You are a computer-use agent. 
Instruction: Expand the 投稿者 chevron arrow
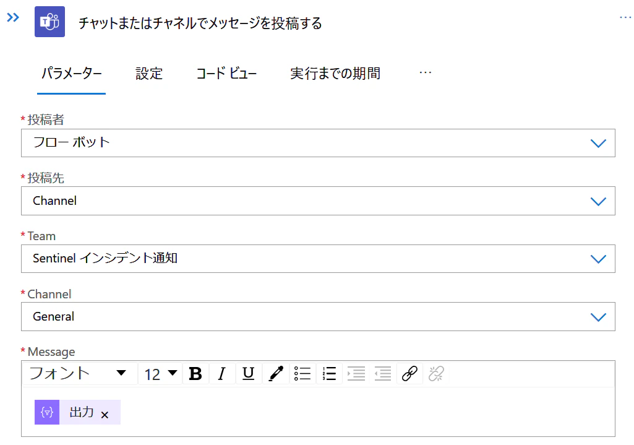click(x=598, y=143)
